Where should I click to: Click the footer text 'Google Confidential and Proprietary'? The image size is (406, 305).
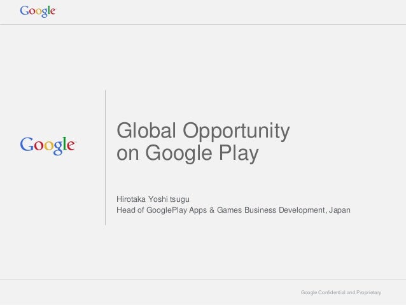[x=340, y=292]
